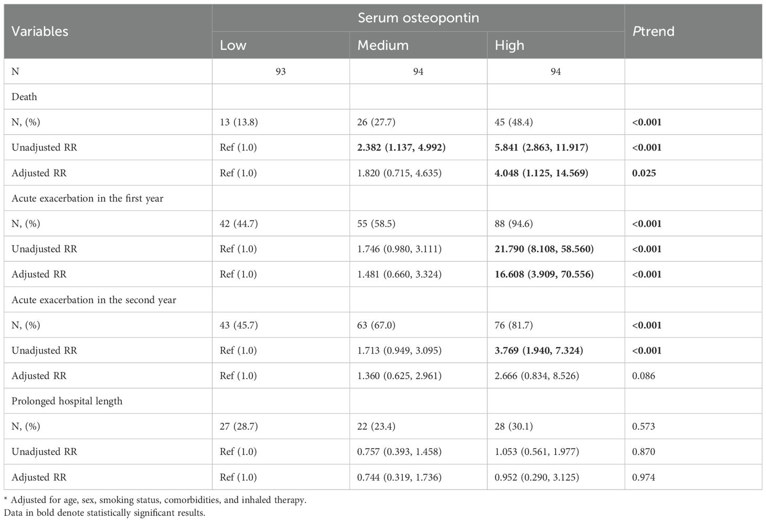Click the 0.086 Ptrend value
766x522 pixels.
point(644,376)
